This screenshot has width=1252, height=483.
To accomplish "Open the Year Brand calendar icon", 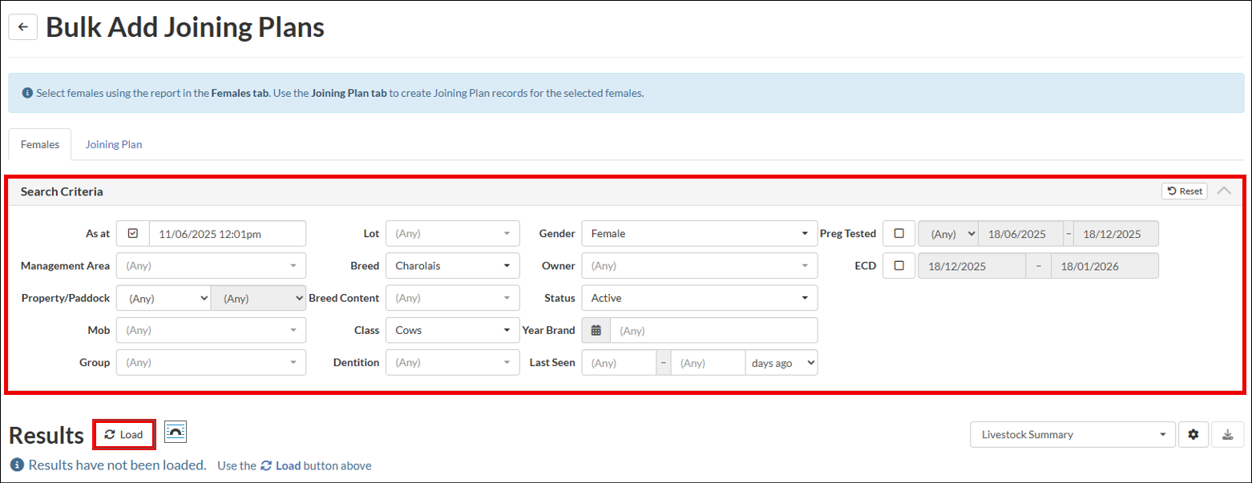I will click(x=596, y=330).
